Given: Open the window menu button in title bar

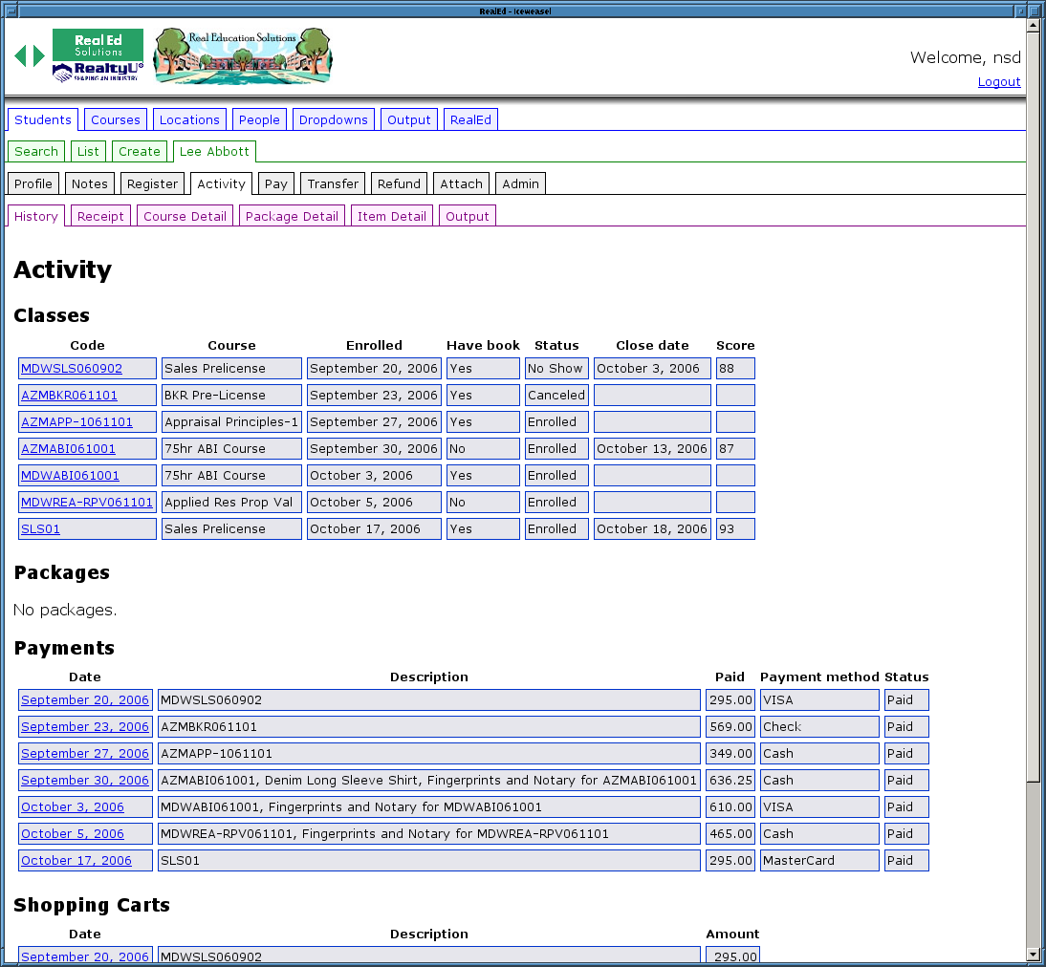Looking at the screenshot, I should tap(11, 11).
